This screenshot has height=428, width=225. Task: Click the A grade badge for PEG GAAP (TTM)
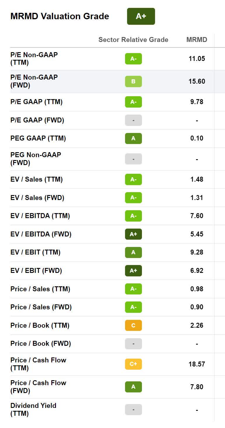133,138
